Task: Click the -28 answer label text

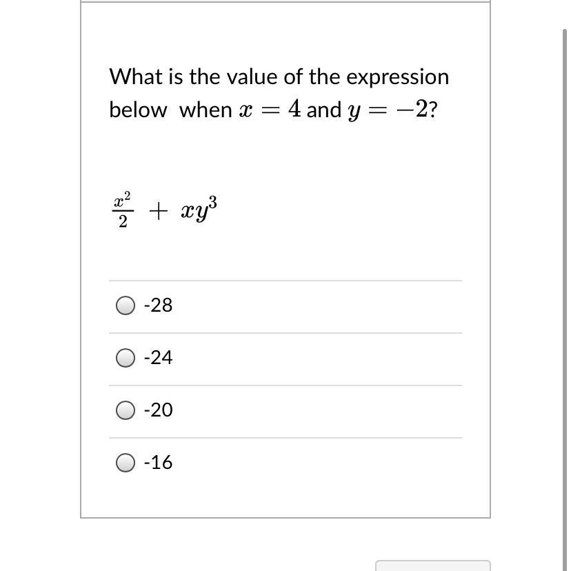Action: pyautogui.click(x=158, y=305)
